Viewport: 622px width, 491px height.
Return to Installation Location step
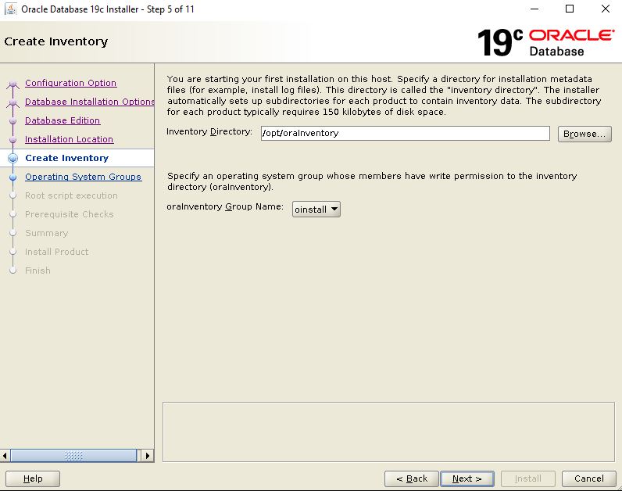point(69,139)
